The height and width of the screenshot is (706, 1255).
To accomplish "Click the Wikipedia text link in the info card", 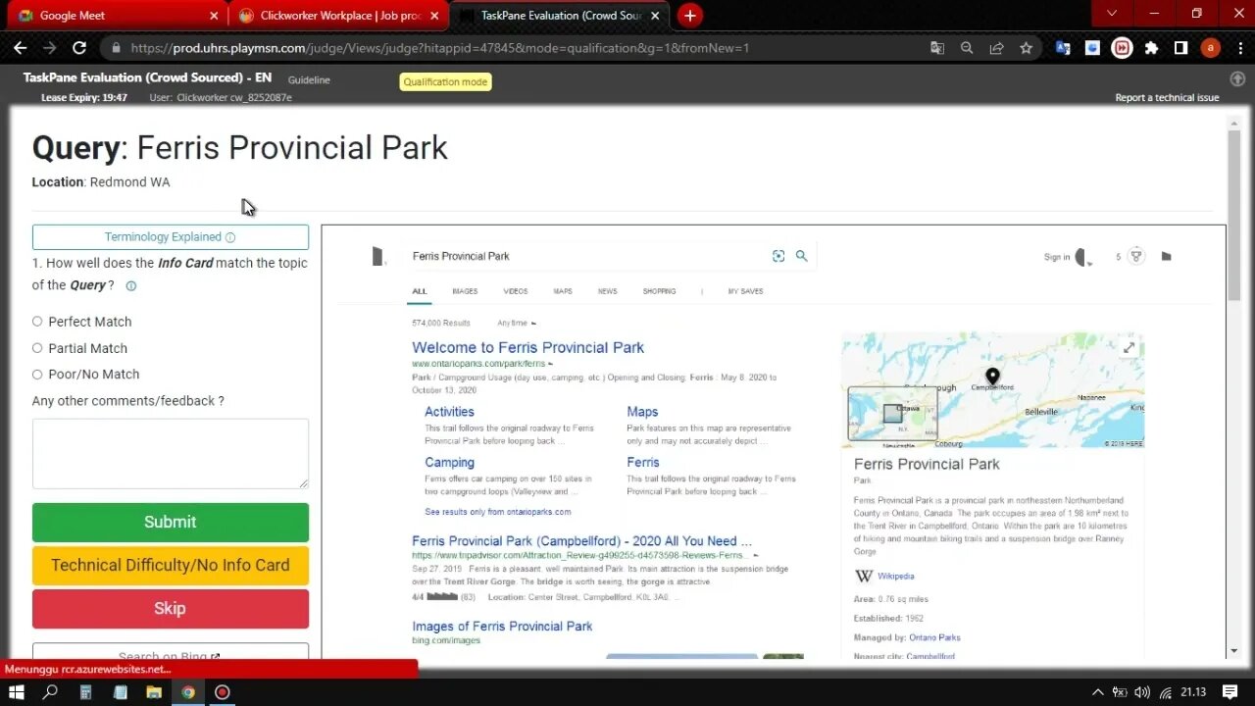I will coord(896,577).
